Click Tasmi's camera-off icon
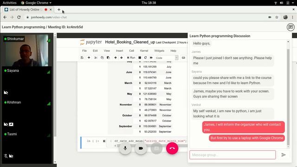The image size is (297, 167). point(11,156)
